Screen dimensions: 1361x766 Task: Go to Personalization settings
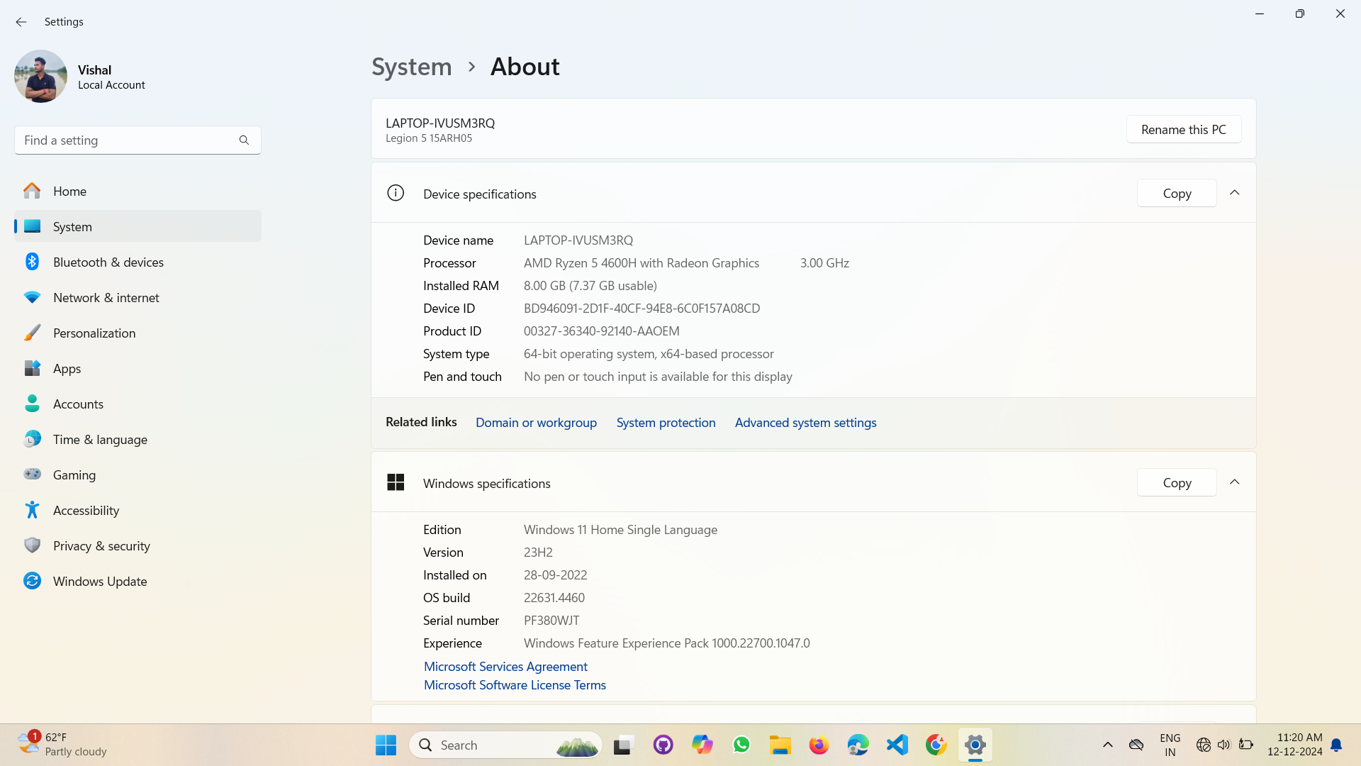tap(138, 333)
